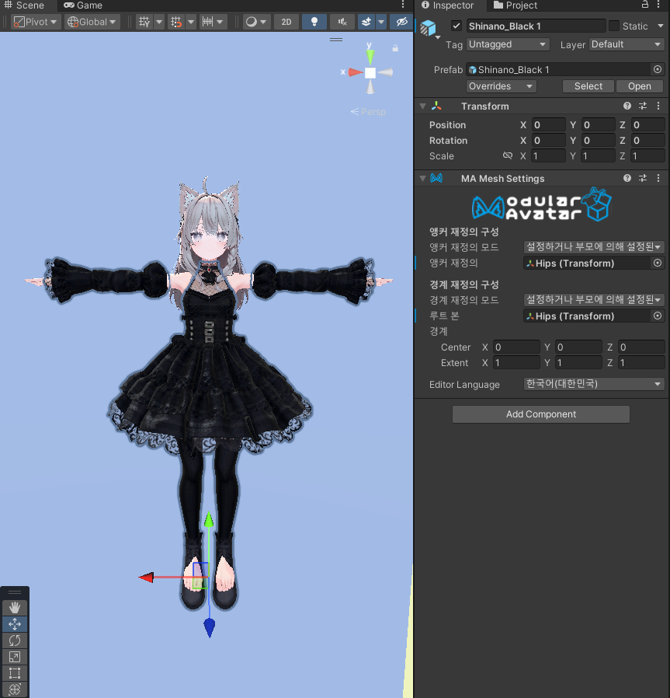Select the Move tool
Viewport: 670px width, 698px height.
pos(15,624)
